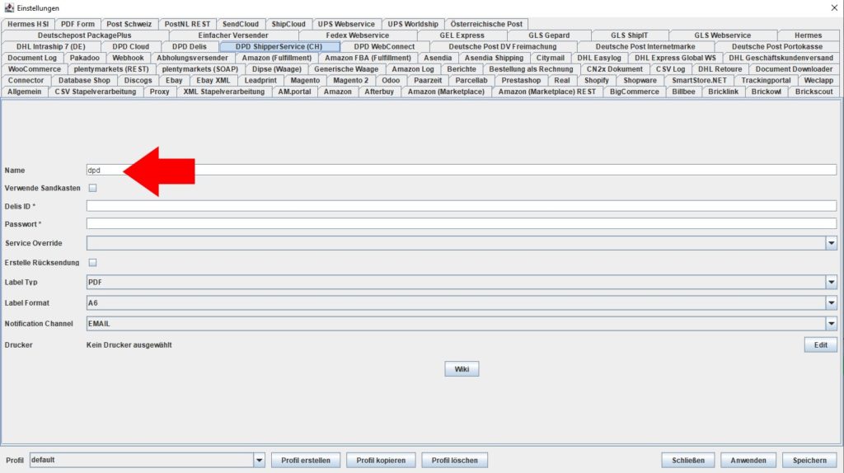Open the Wiki button

click(x=462, y=369)
